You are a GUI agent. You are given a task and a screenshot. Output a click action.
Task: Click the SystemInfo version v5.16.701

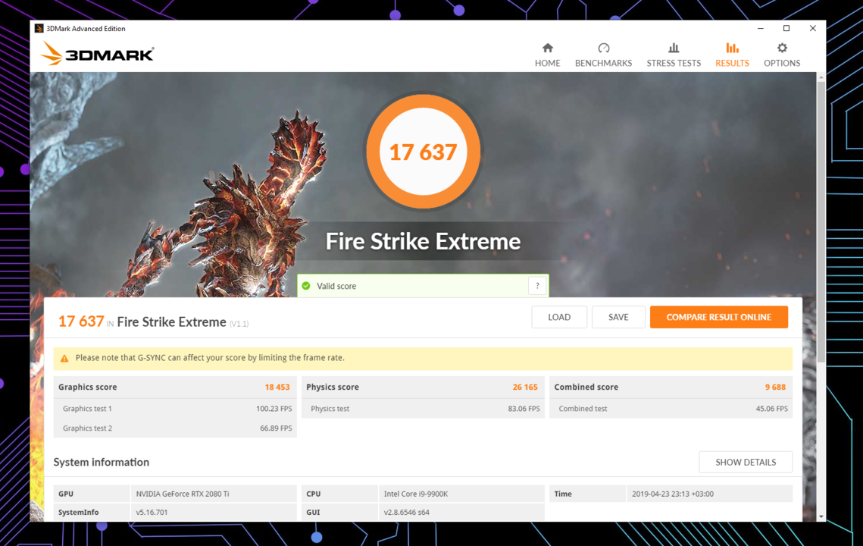(x=152, y=512)
